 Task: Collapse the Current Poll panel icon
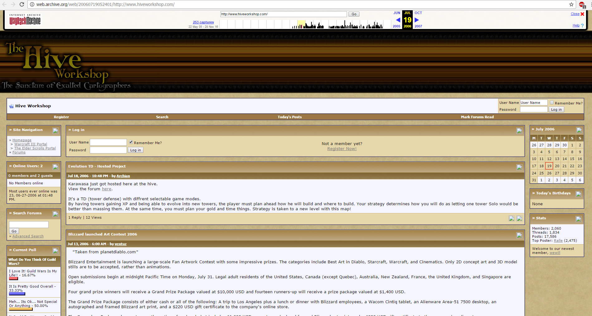click(x=55, y=251)
